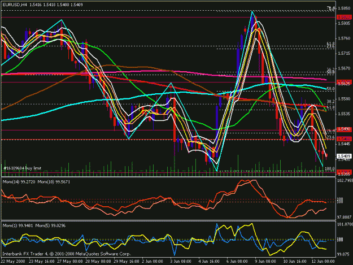Image resolution: width=353 pixels, height=265 pixels.
Task: Click the 100.0 Fibonacci level label
Action: pos(330,168)
